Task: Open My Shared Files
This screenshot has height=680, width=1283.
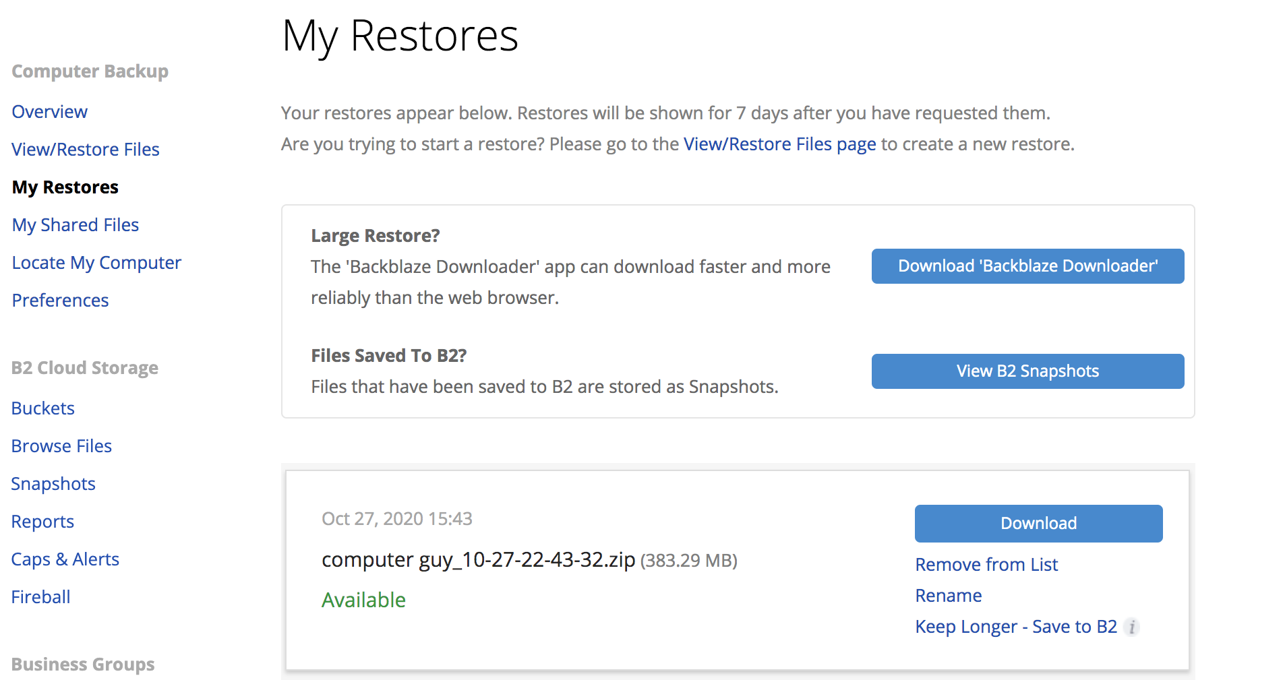Action: [x=76, y=225]
